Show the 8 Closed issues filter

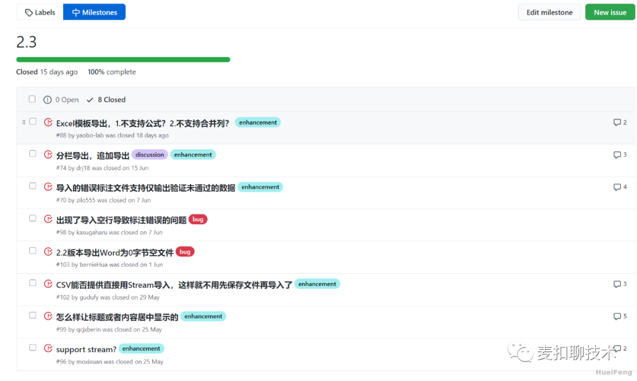(106, 100)
